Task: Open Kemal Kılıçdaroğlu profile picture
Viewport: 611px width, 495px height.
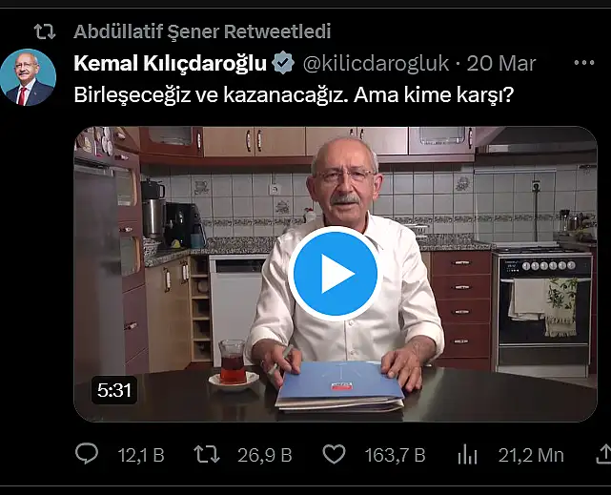Action: pyautogui.click(x=28, y=77)
